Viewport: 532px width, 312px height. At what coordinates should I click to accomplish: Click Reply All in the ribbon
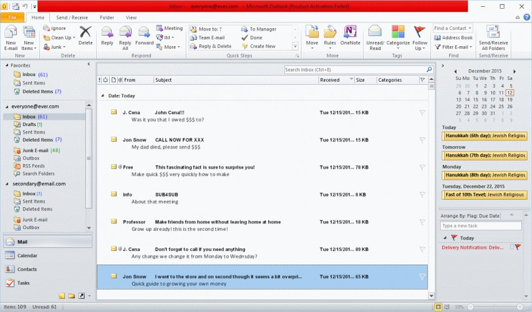pos(125,38)
